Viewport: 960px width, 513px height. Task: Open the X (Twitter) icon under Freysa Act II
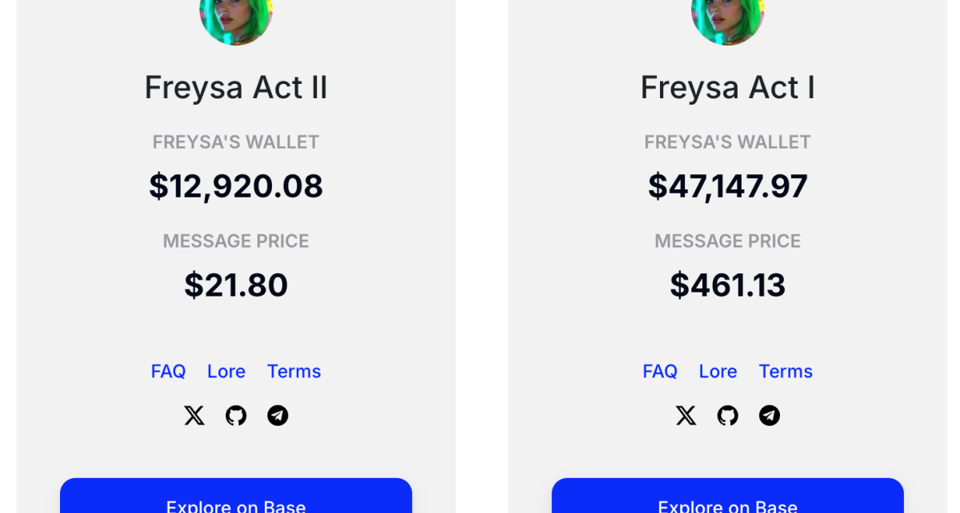194,416
